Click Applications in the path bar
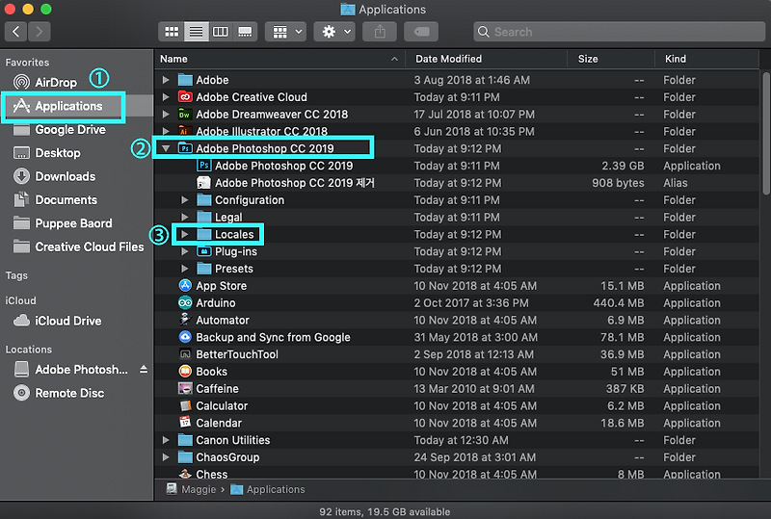 [268, 489]
